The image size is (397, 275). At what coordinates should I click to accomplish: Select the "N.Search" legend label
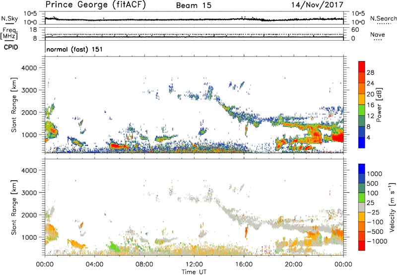pos(383,18)
